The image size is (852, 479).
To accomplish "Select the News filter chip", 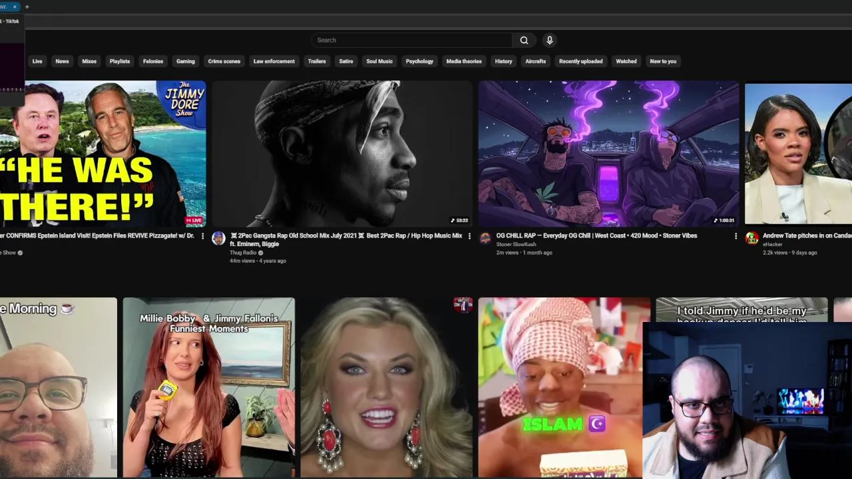I will point(62,61).
